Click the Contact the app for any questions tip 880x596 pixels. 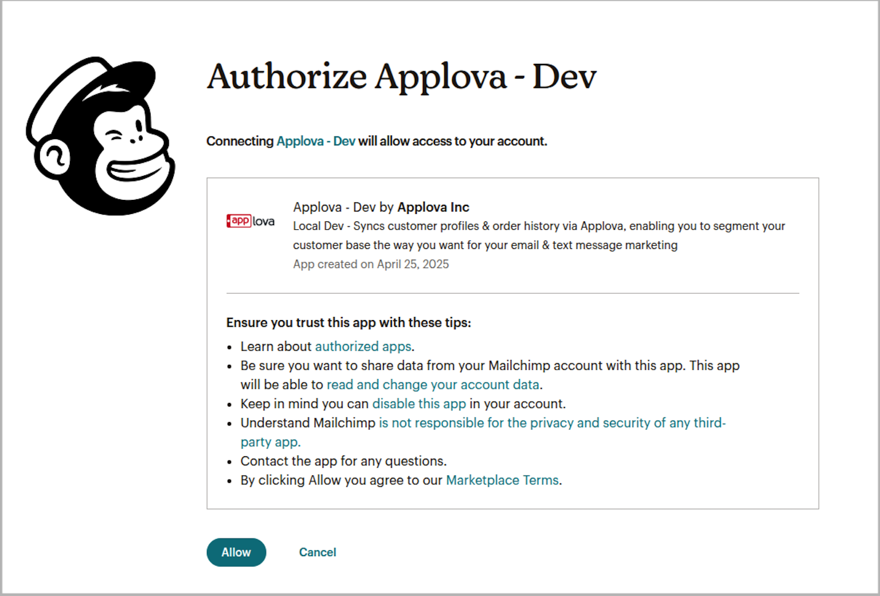click(343, 461)
